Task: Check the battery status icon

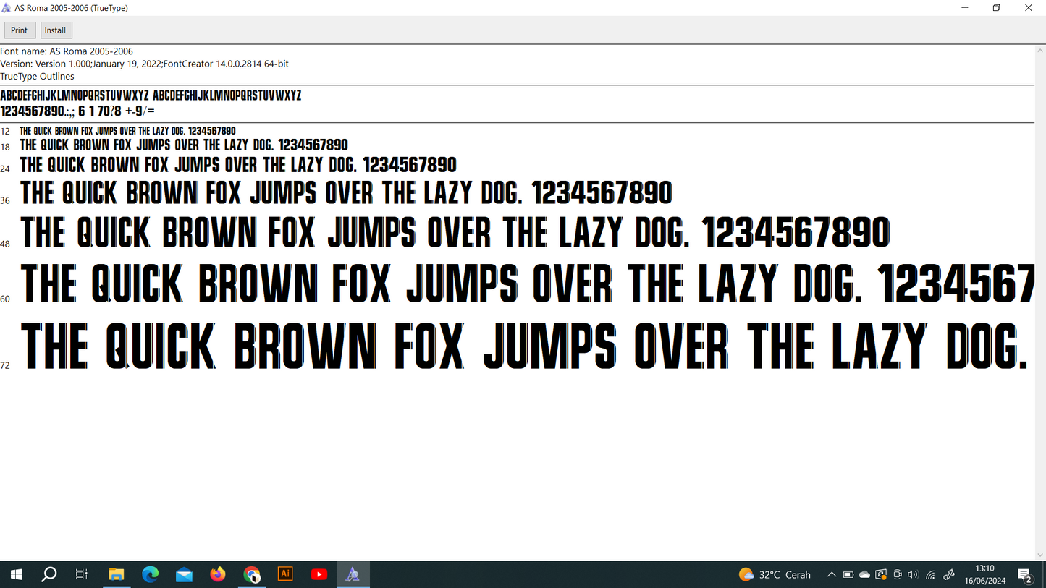Action: tap(848, 574)
